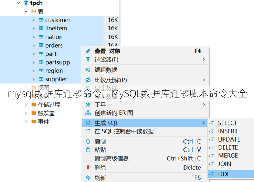Image resolution: width=254 pixels, height=182 pixels.
Task: Choose 编辑数据 from context menu
Action: (145, 70)
